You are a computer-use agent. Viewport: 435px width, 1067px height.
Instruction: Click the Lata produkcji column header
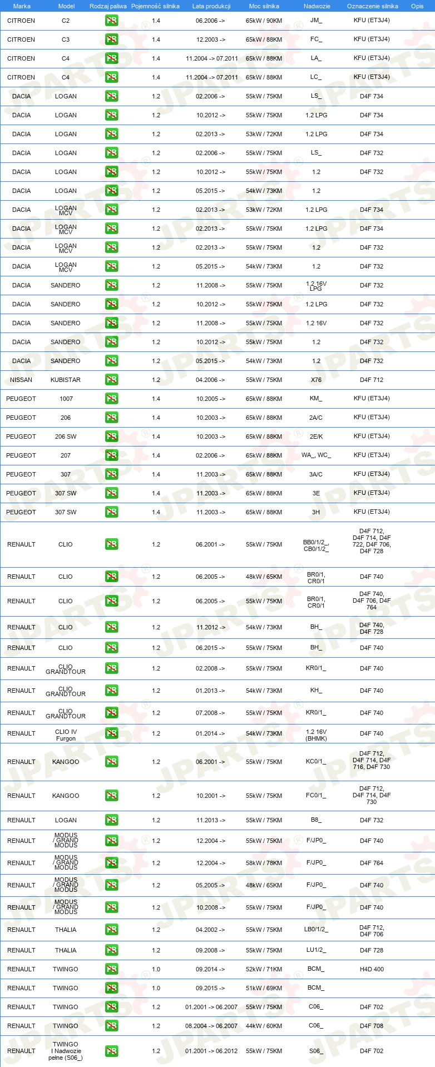pyautogui.click(x=211, y=6)
